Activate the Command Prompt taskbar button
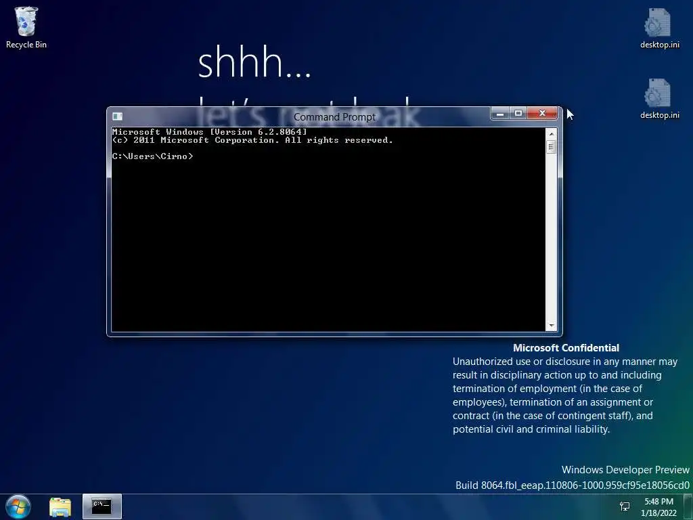 (102, 506)
